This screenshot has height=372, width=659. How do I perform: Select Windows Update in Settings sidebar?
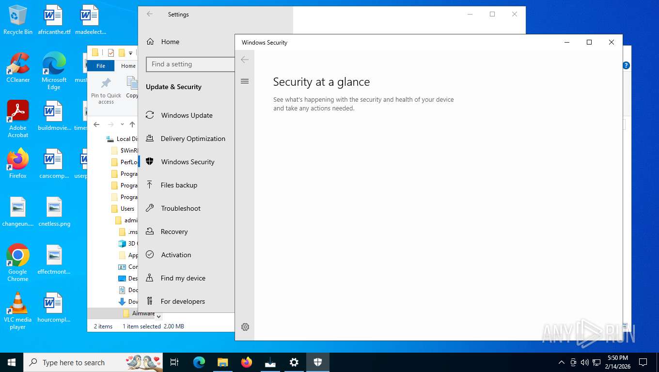pyautogui.click(x=186, y=115)
